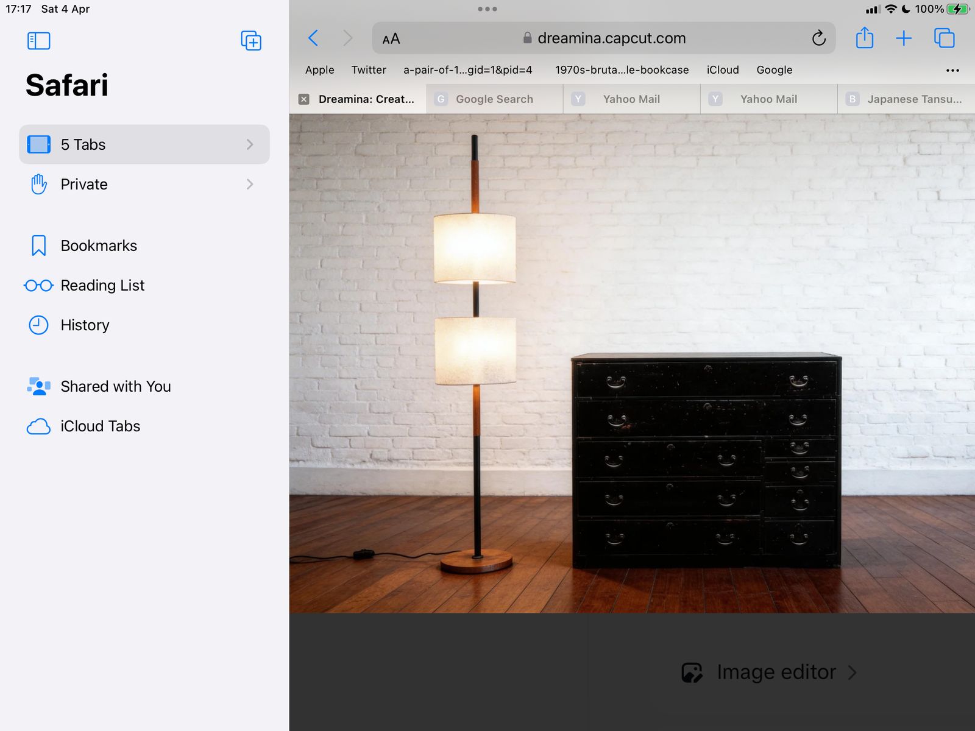Image resolution: width=975 pixels, height=731 pixels.
Task: Click the History clock icon
Action: (x=38, y=325)
